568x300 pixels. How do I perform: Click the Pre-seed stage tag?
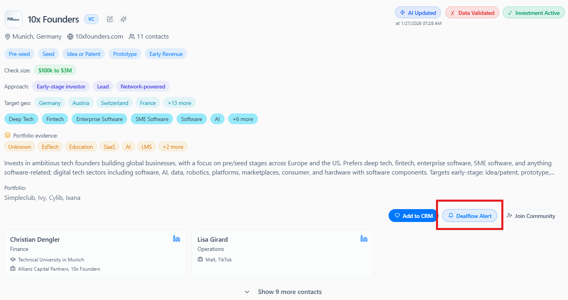(19, 54)
